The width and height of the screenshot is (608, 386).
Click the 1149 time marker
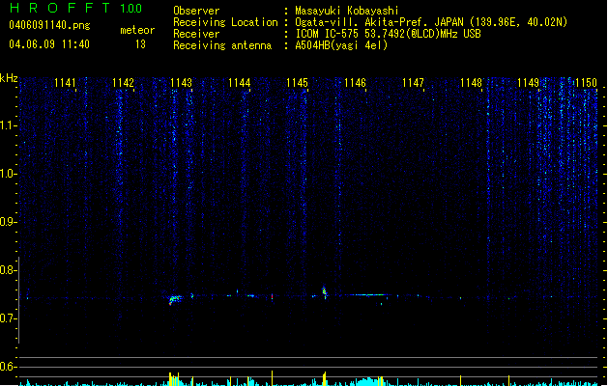[x=528, y=83]
